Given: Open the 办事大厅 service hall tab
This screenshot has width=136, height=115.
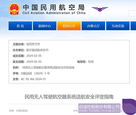Looking at the screenshot, I should [x=93, y=26].
